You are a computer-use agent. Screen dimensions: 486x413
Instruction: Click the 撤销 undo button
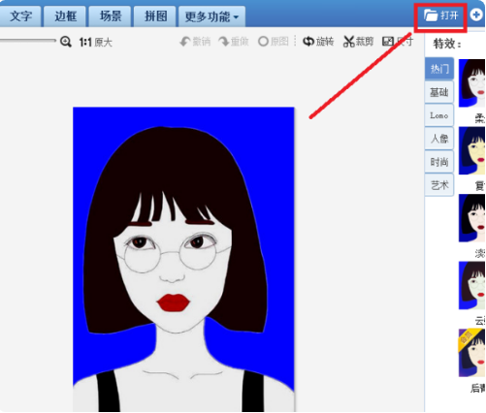(x=195, y=42)
